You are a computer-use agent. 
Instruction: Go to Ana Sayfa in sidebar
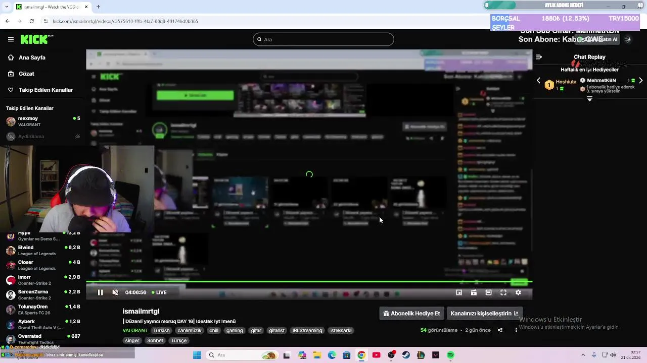click(32, 57)
